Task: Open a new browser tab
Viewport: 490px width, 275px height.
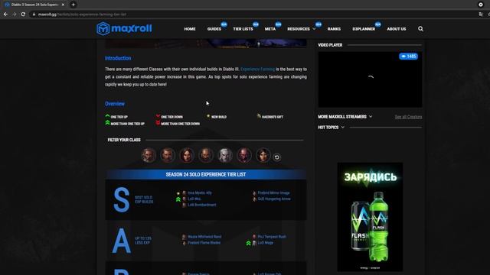Action: pos(73,5)
